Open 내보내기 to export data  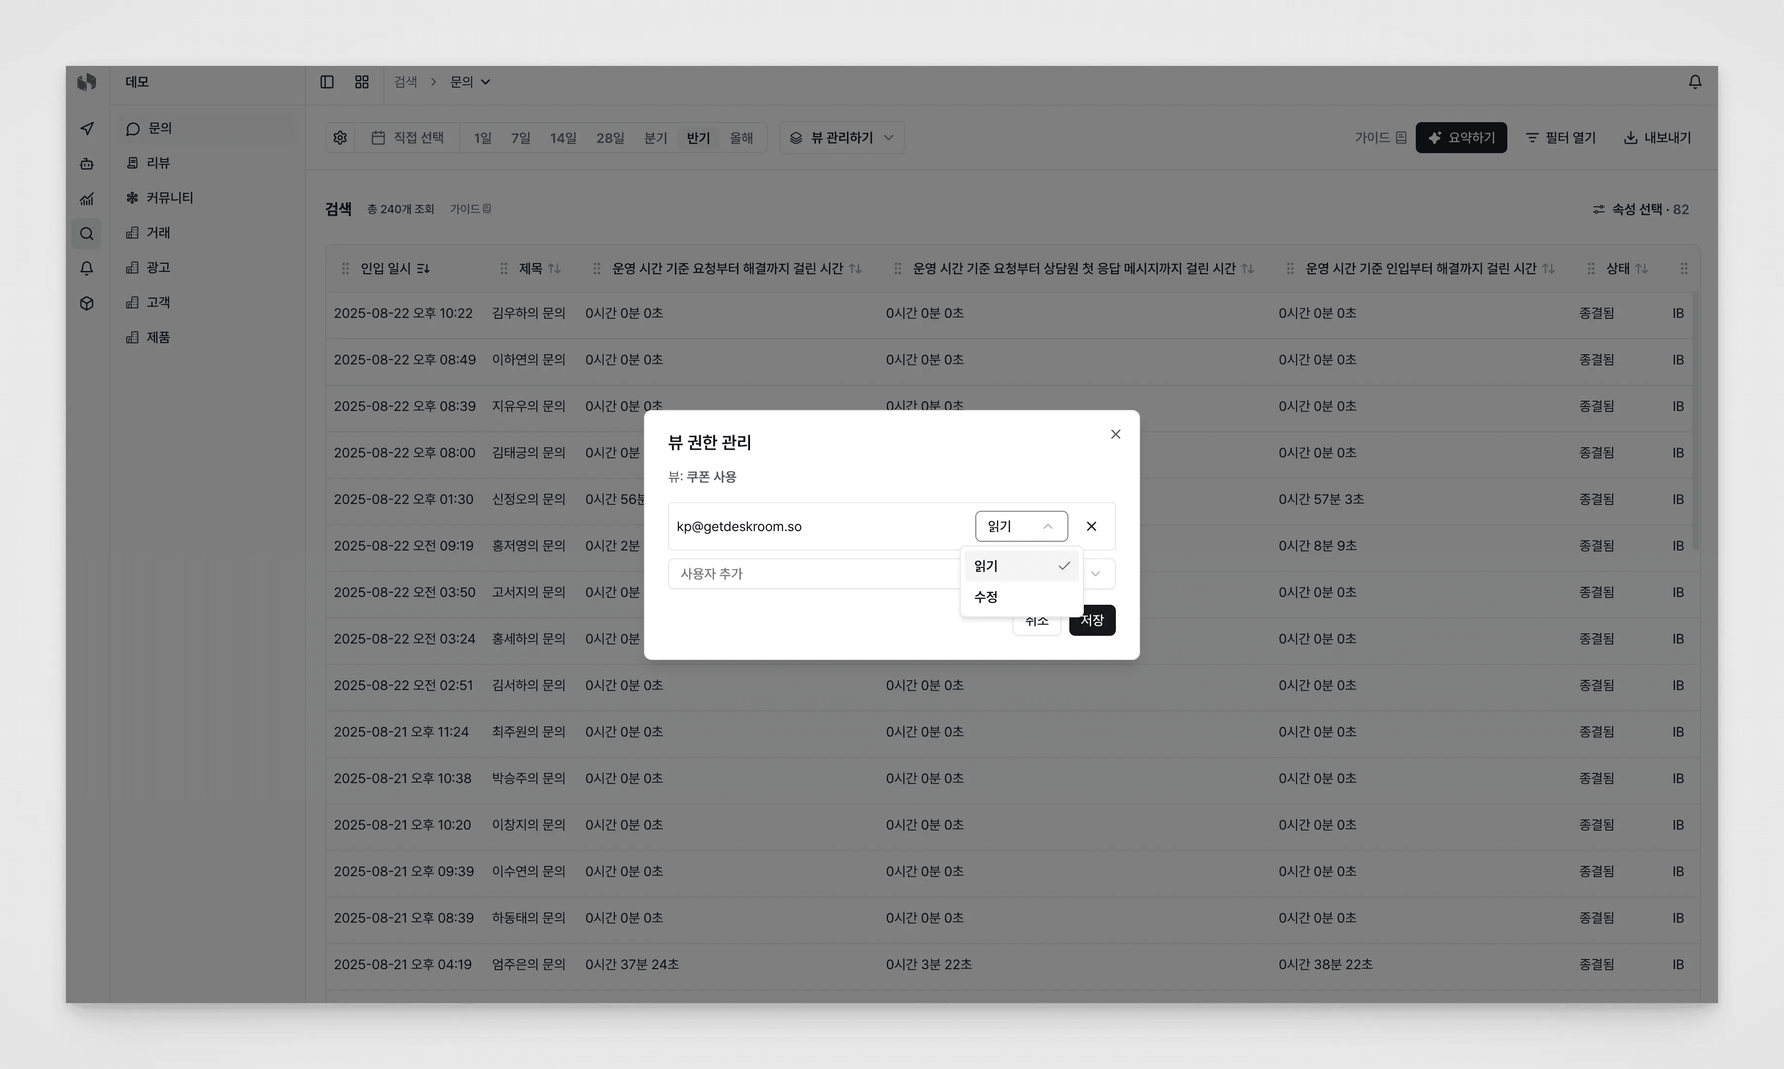coord(1657,137)
